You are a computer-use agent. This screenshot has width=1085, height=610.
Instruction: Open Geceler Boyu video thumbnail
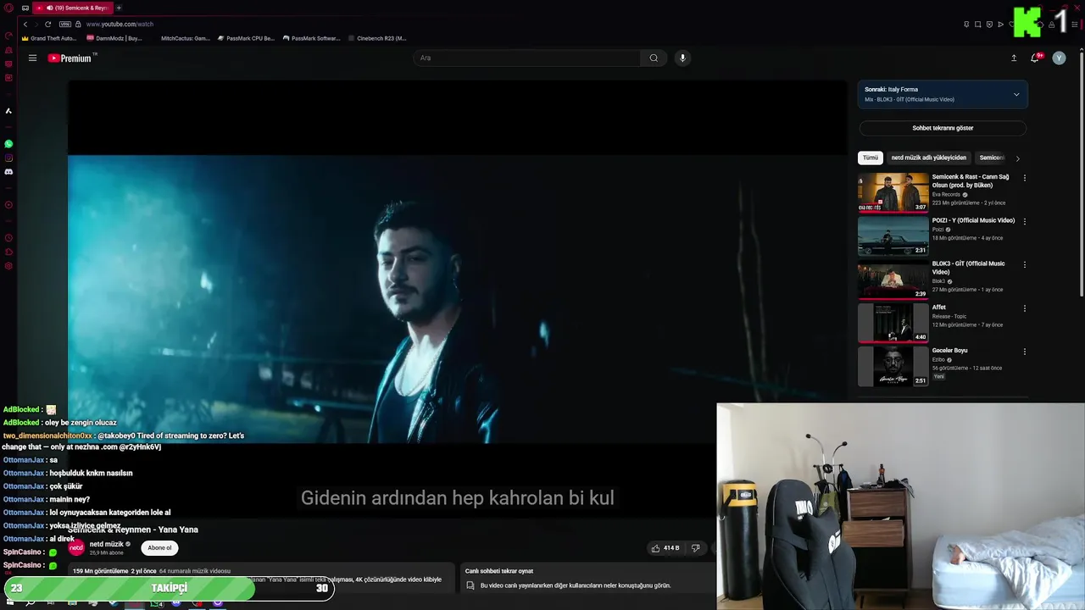pyautogui.click(x=893, y=366)
